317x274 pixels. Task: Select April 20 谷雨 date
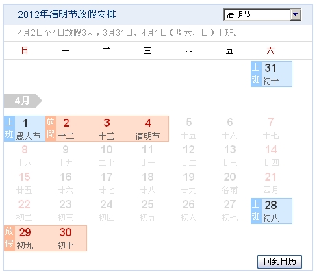[230, 184]
